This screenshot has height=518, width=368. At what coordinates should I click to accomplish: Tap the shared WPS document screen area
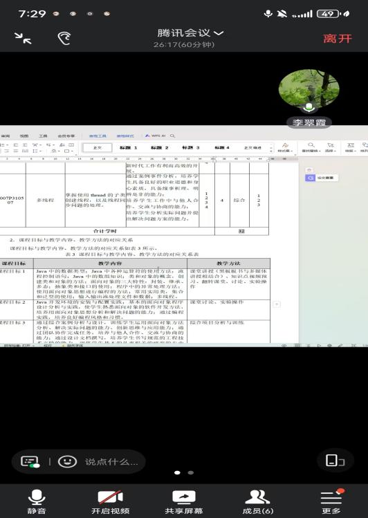tap(184, 236)
